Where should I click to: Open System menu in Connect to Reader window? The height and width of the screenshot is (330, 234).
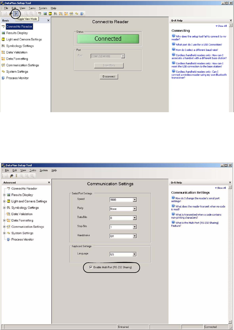[43, 8]
